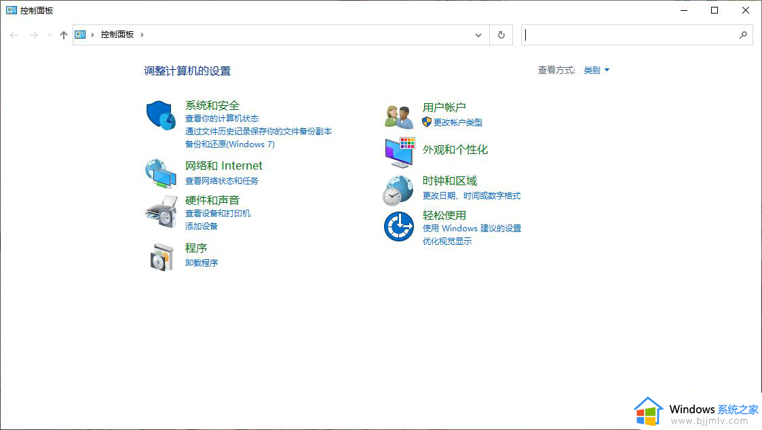Click the Ease of Access icon
The image size is (762, 430).
pos(399,226)
